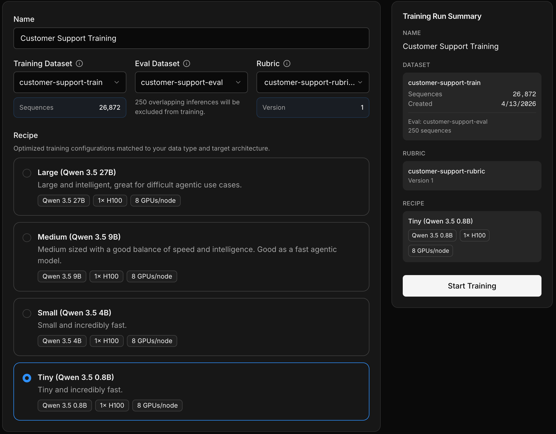Click customer-support-rubric in the summary Rubric card
Image resolution: width=556 pixels, height=434 pixels.
pyautogui.click(x=447, y=171)
